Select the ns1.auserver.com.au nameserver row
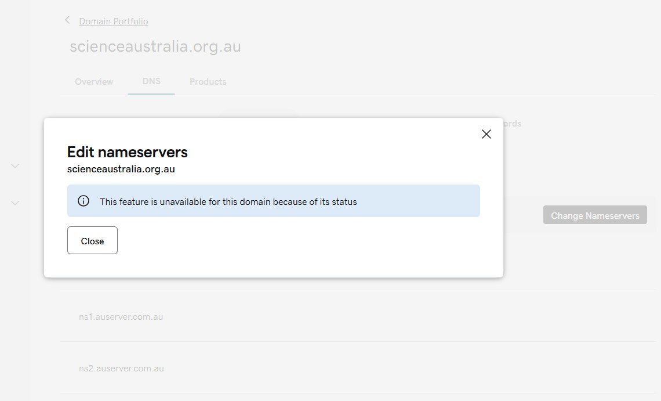661x401 pixels. coord(121,317)
